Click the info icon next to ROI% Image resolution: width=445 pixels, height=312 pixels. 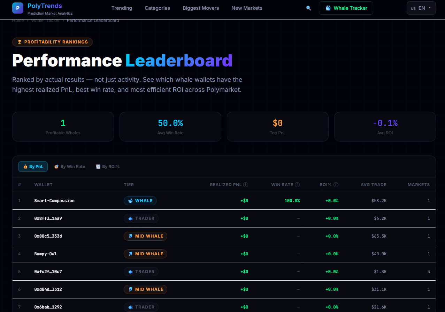335,185
